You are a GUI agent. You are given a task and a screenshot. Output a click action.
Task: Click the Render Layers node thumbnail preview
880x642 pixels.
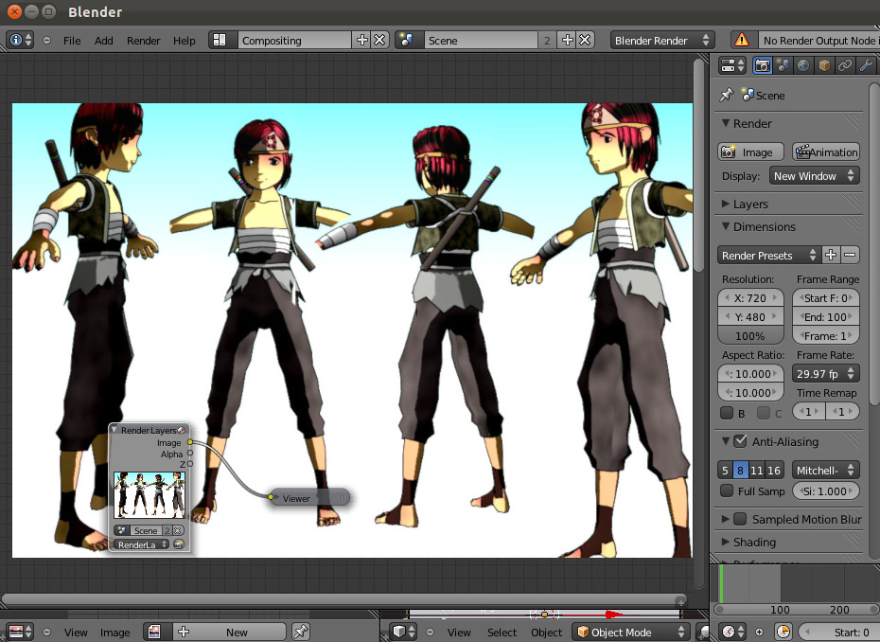click(x=150, y=495)
